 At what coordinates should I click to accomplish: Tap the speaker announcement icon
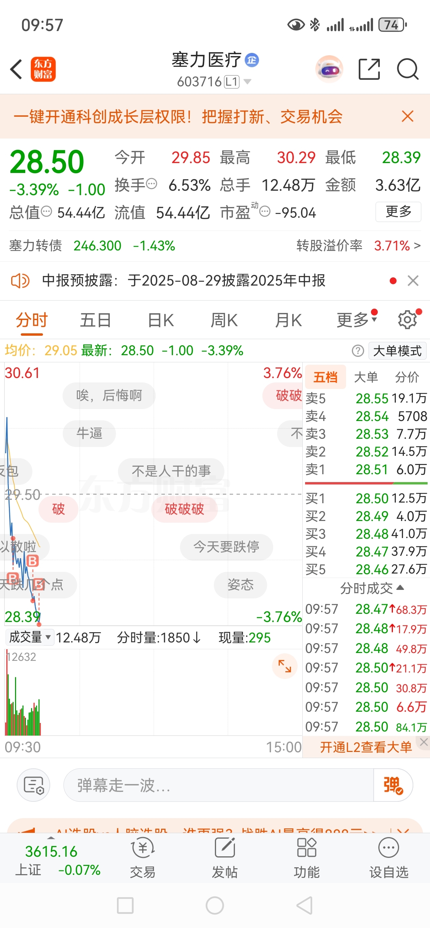point(20,281)
